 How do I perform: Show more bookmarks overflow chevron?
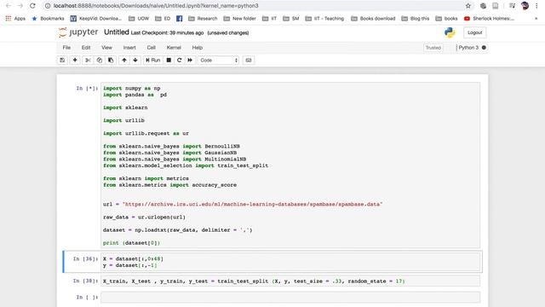tap(536, 19)
